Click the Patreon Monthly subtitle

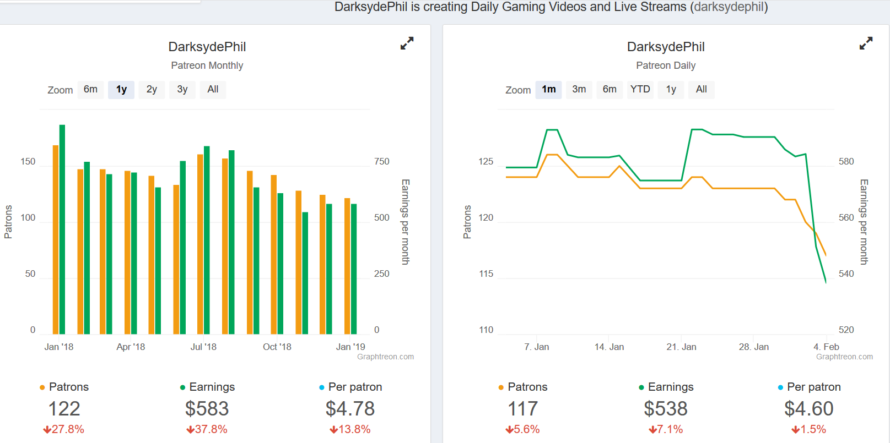click(207, 65)
